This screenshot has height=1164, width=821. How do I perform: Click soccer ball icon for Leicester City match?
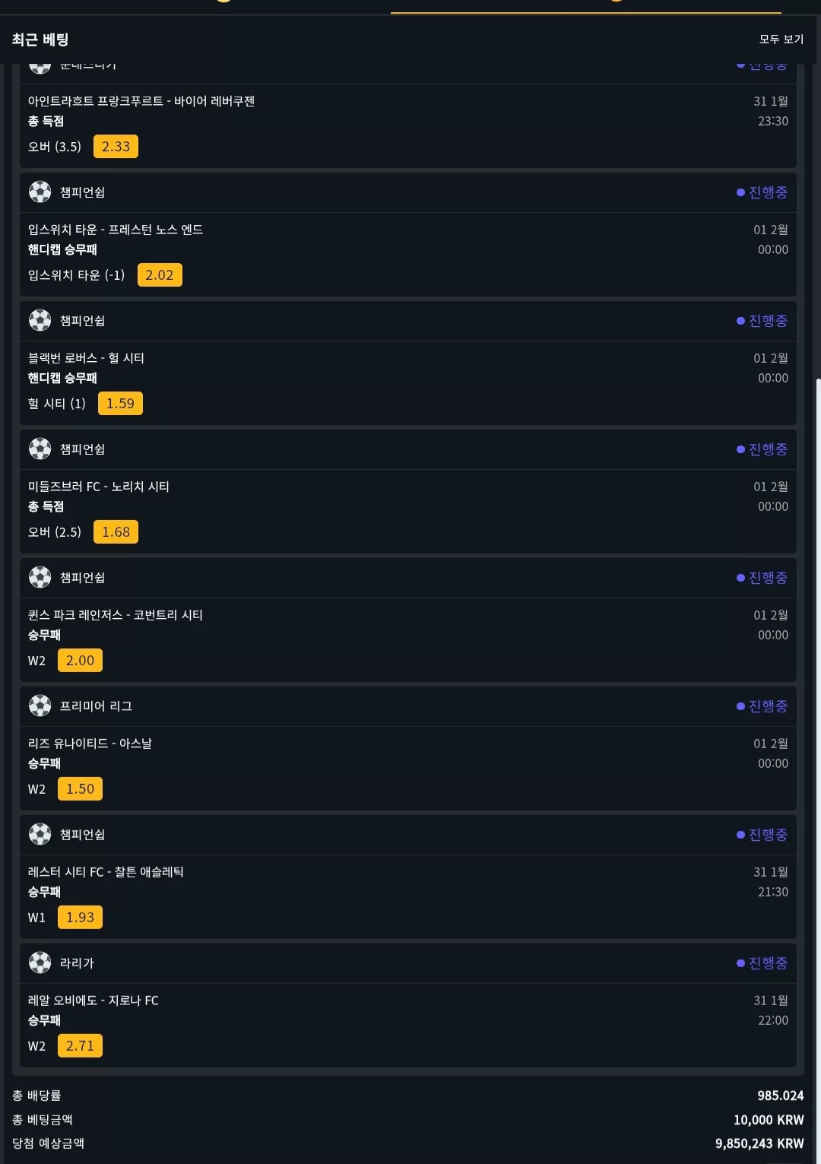click(40, 834)
